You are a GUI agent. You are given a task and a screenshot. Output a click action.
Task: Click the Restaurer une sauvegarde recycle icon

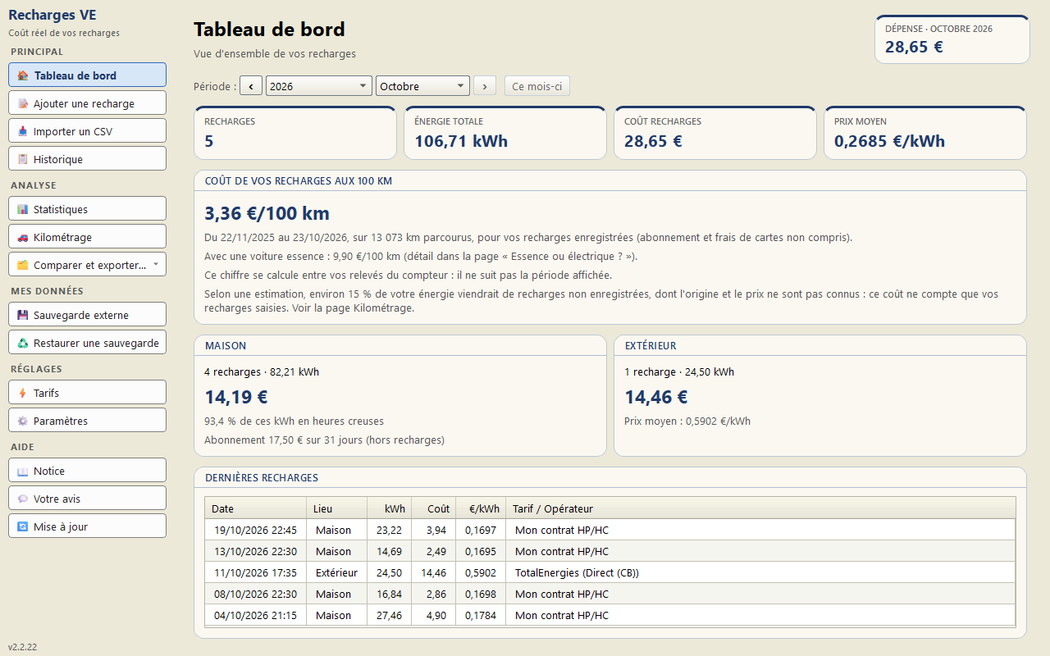point(23,343)
